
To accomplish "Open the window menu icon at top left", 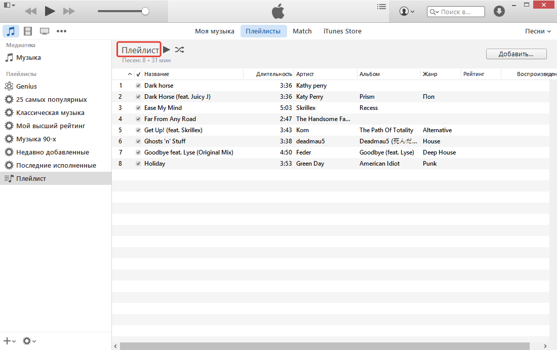I will click(x=9, y=6).
